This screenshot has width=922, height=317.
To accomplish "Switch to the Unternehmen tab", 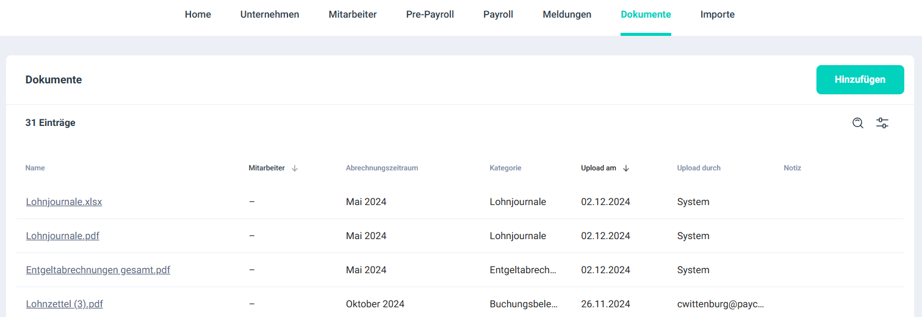I will click(x=270, y=15).
